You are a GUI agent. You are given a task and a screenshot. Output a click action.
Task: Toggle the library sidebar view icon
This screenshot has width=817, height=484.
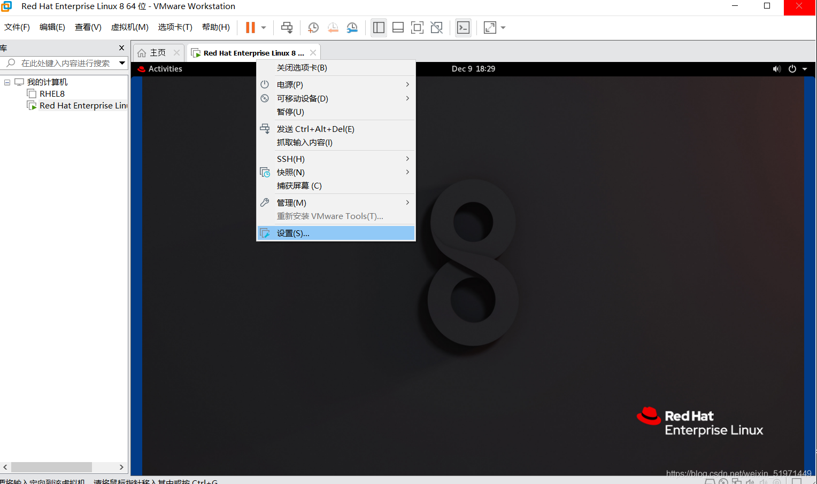click(x=379, y=28)
